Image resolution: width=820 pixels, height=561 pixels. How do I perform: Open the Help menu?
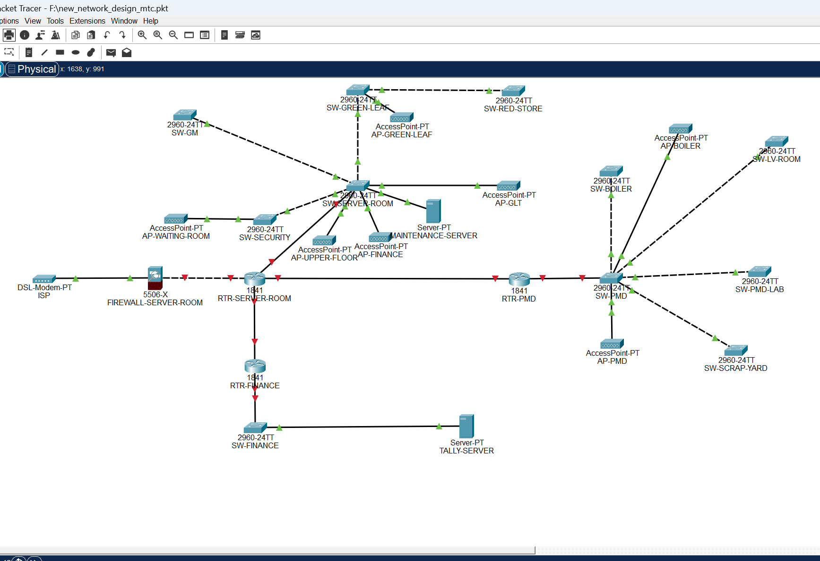click(151, 21)
